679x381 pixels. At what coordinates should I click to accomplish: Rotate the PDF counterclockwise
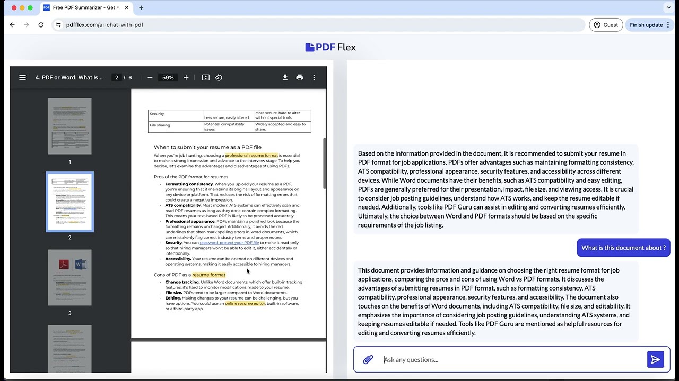coord(219,77)
